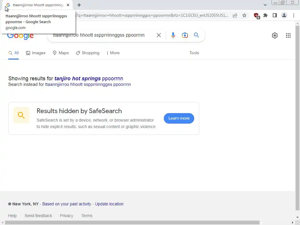Open Based on your past activity link
Image resolution: width=300 pixels, height=225 pixels.
pyautogui.click(x=67, y=204)
